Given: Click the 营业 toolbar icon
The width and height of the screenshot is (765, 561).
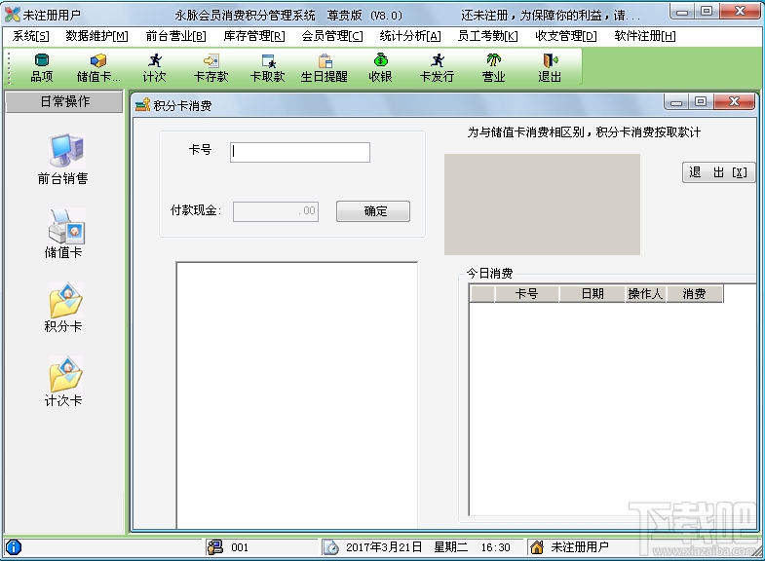Looking at the screenshot, I should [x=493, y=68].
